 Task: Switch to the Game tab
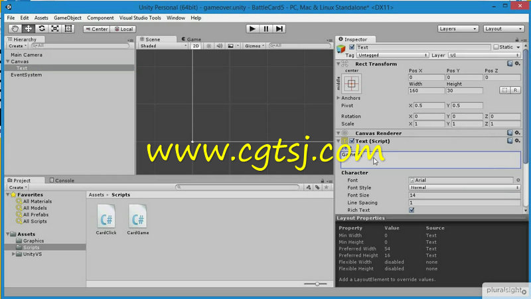191,39
